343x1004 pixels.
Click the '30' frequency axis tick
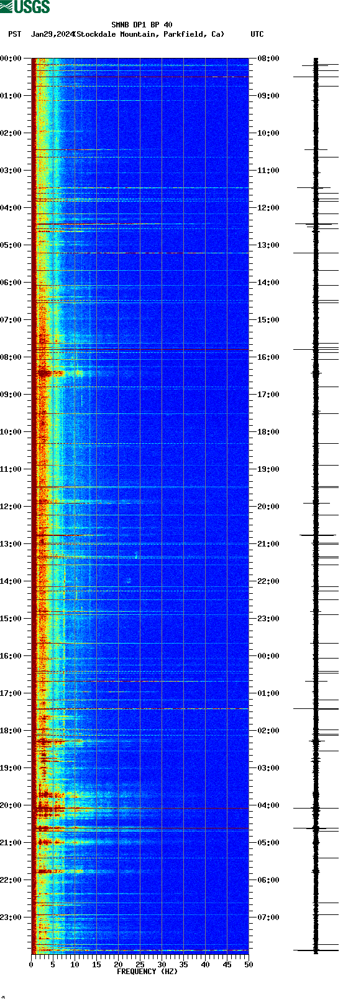click(x=162, y=965)
